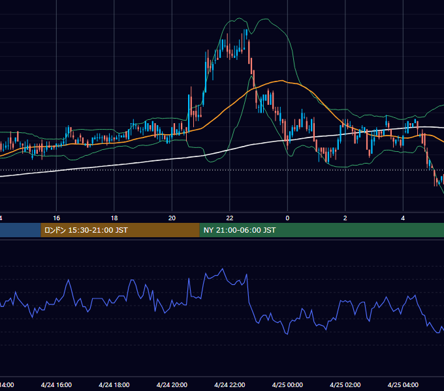Click the highest candlestick at the price peak

[x=247, y=34]
